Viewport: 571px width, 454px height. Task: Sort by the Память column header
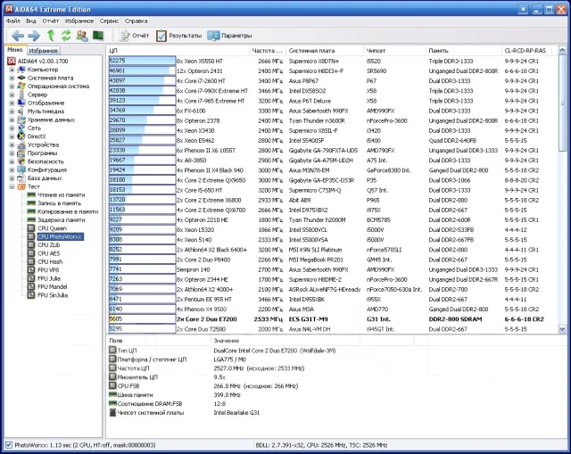pos(464,51)
